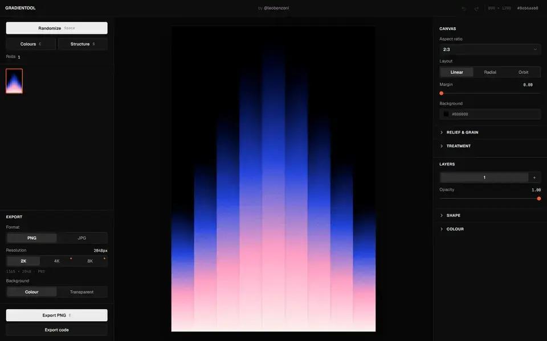Click the Opacity value 1.00
The height and width of the screenshot is (341, 547).
click(x=536, y=190)
